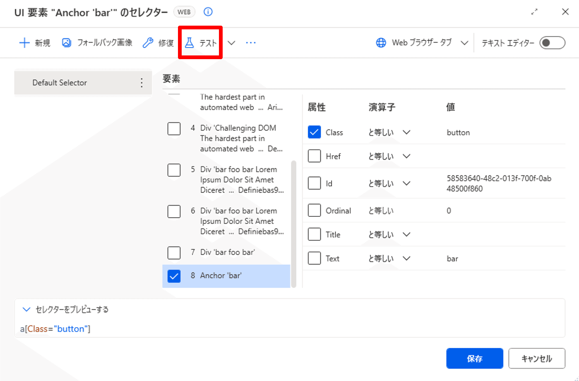Close the selector dialog with X
The image size is (579, 381).
pos(565,12)
